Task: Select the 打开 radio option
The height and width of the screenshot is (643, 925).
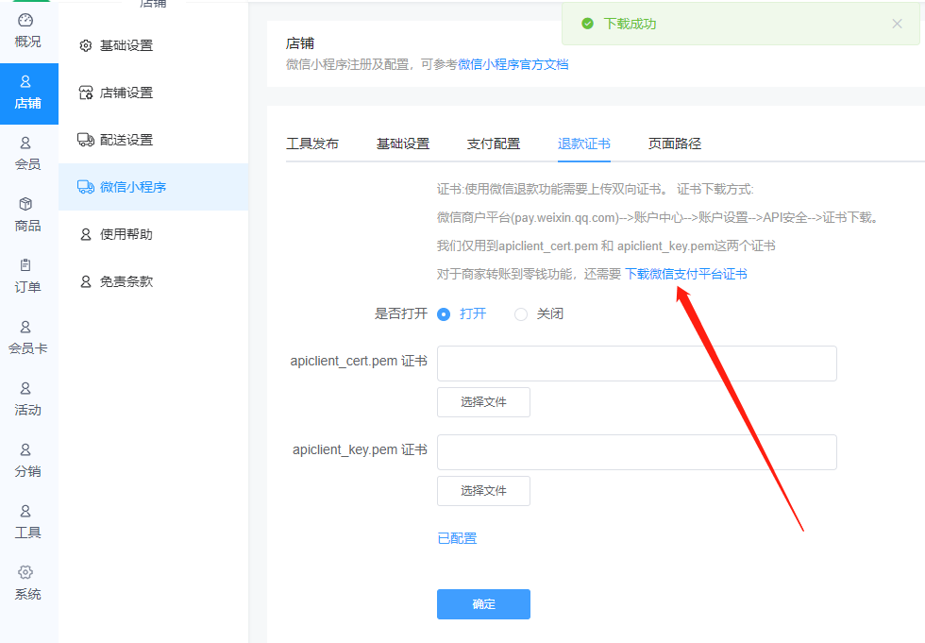Action: [444, 314]
